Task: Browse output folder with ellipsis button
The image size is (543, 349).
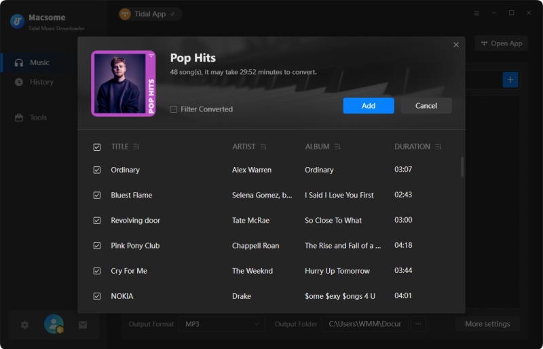Action: pyautogui.click(x=418, y=324)
